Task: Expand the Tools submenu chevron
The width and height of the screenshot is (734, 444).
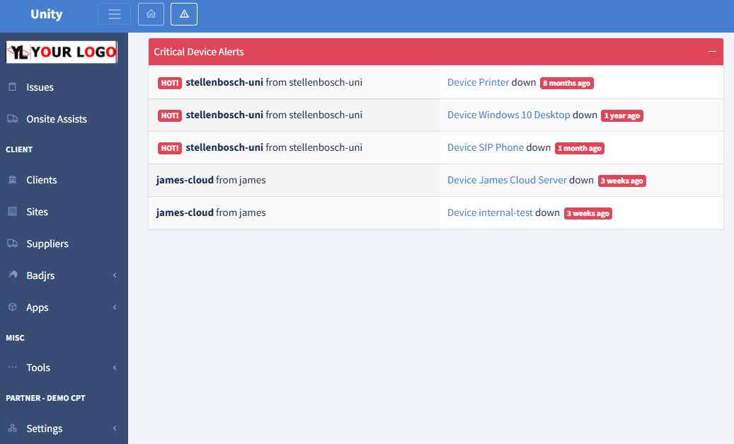Action: click(115, 368)
